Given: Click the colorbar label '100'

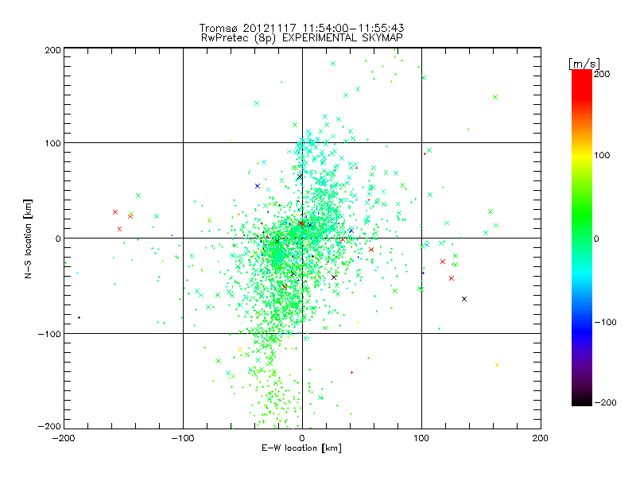Looking at the screenshot, I should (602, 155).
